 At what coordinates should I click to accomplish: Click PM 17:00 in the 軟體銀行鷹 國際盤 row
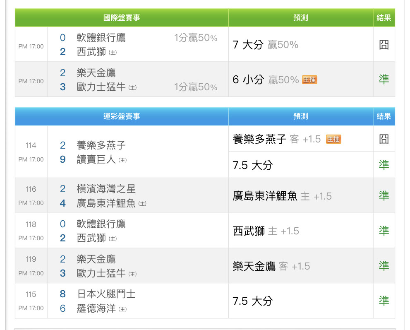(31, 47)
